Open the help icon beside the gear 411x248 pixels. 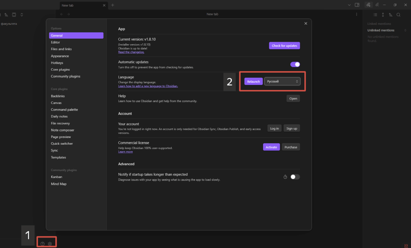pos(43,244)
